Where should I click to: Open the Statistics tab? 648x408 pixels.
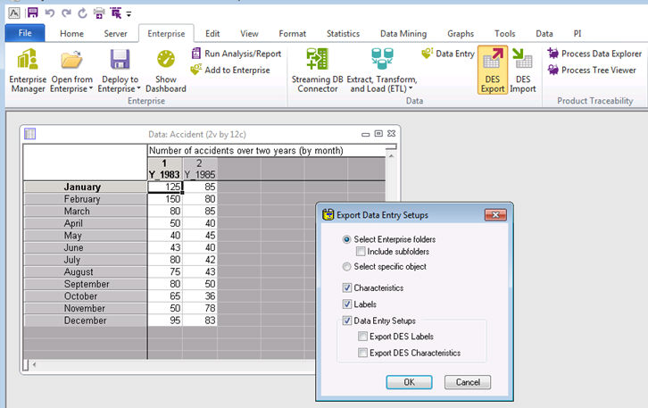[343, 34]
